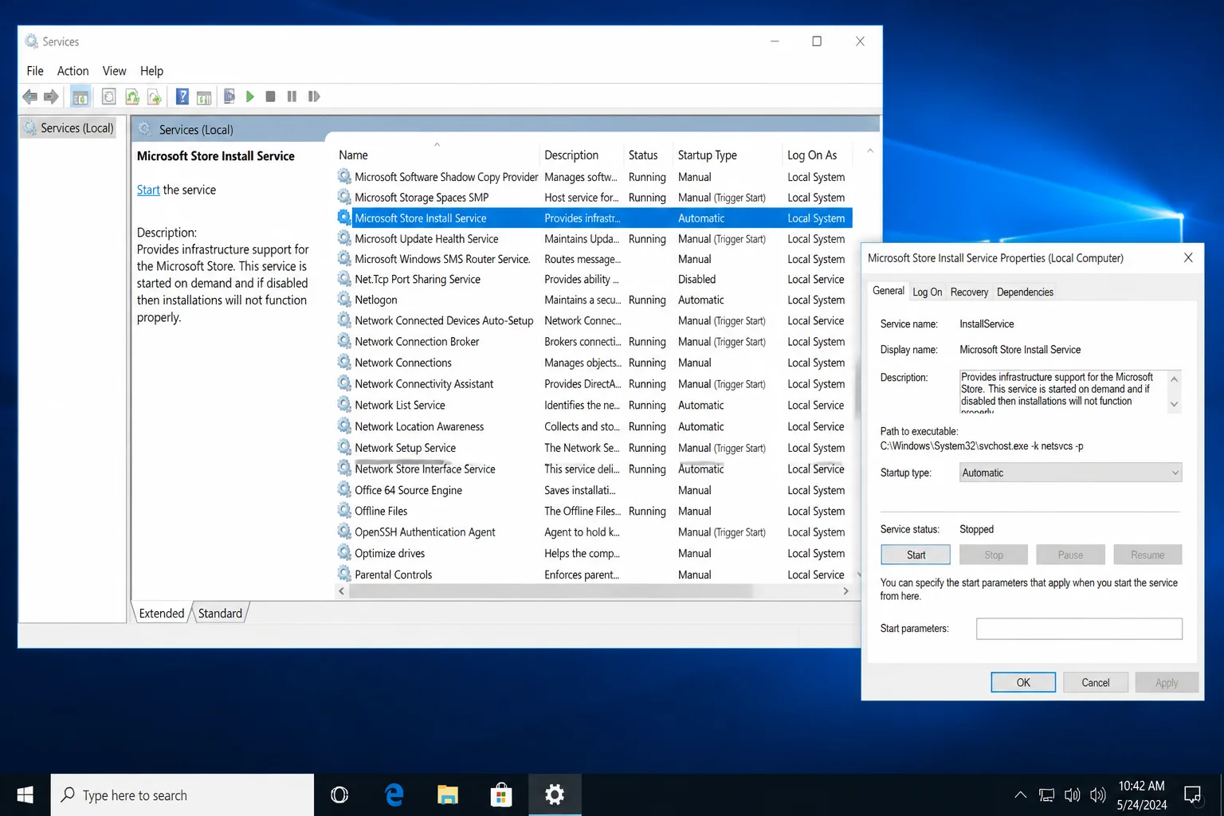This screenshot has width=1224, height=816.
Task: Click Cancel in the Properties dialog
Action: pos(1095,682)
